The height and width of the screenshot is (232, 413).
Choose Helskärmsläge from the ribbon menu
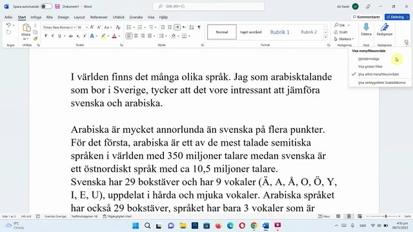point(368,59)
